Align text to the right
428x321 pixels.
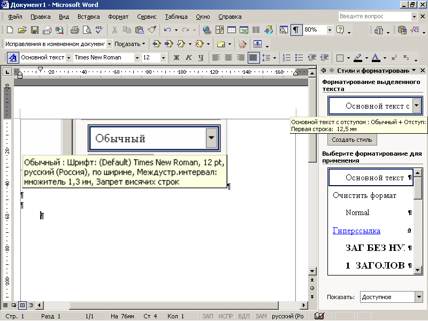240,58
